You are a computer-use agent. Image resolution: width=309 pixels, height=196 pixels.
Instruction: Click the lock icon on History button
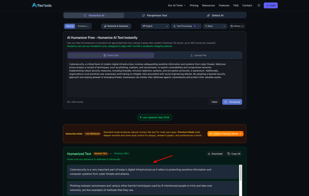pyautogui.click(x=242, y=26)
